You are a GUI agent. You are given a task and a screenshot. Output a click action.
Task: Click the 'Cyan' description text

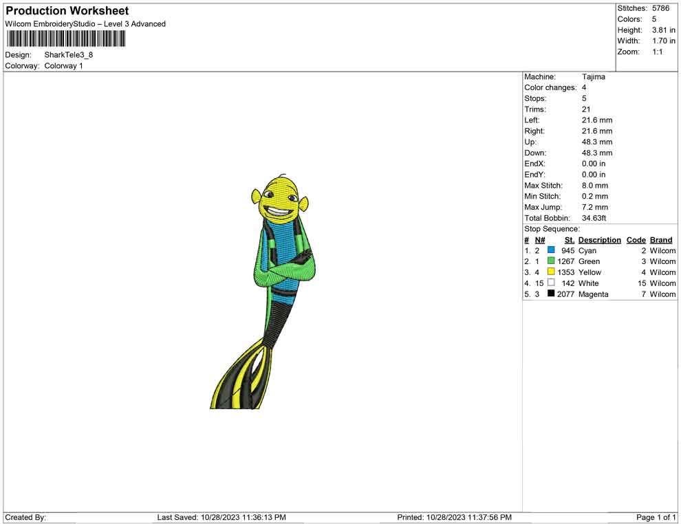click(587, 250)
